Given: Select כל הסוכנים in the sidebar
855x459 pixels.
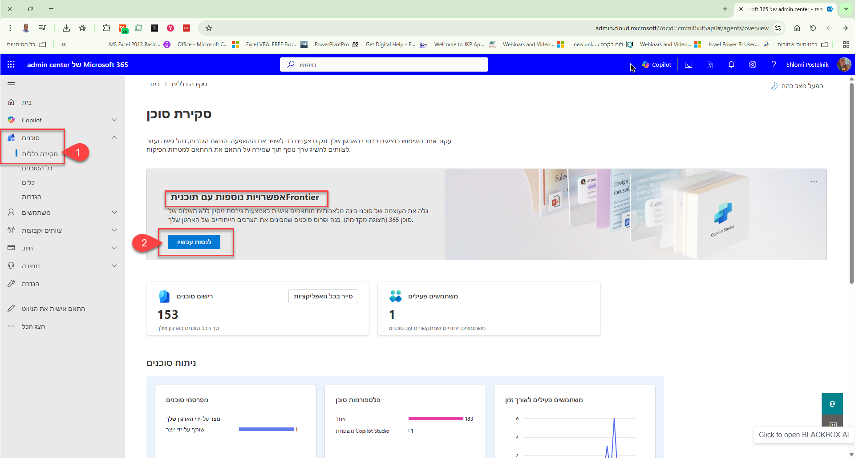Looking at the screenshot, I should point(37,168).
